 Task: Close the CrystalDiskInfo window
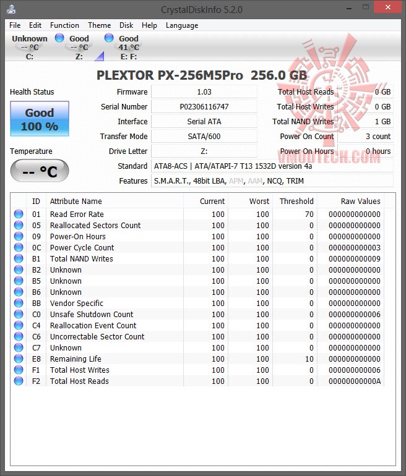tap(388, 7)
